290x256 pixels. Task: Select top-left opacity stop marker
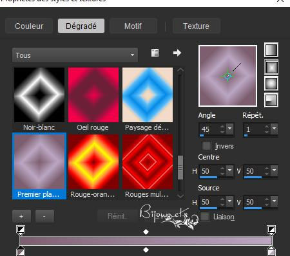click(x=21, y=230)
